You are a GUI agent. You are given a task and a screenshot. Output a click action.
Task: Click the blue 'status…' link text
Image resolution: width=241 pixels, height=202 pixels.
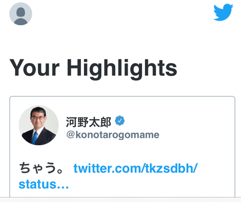(44, 184)
